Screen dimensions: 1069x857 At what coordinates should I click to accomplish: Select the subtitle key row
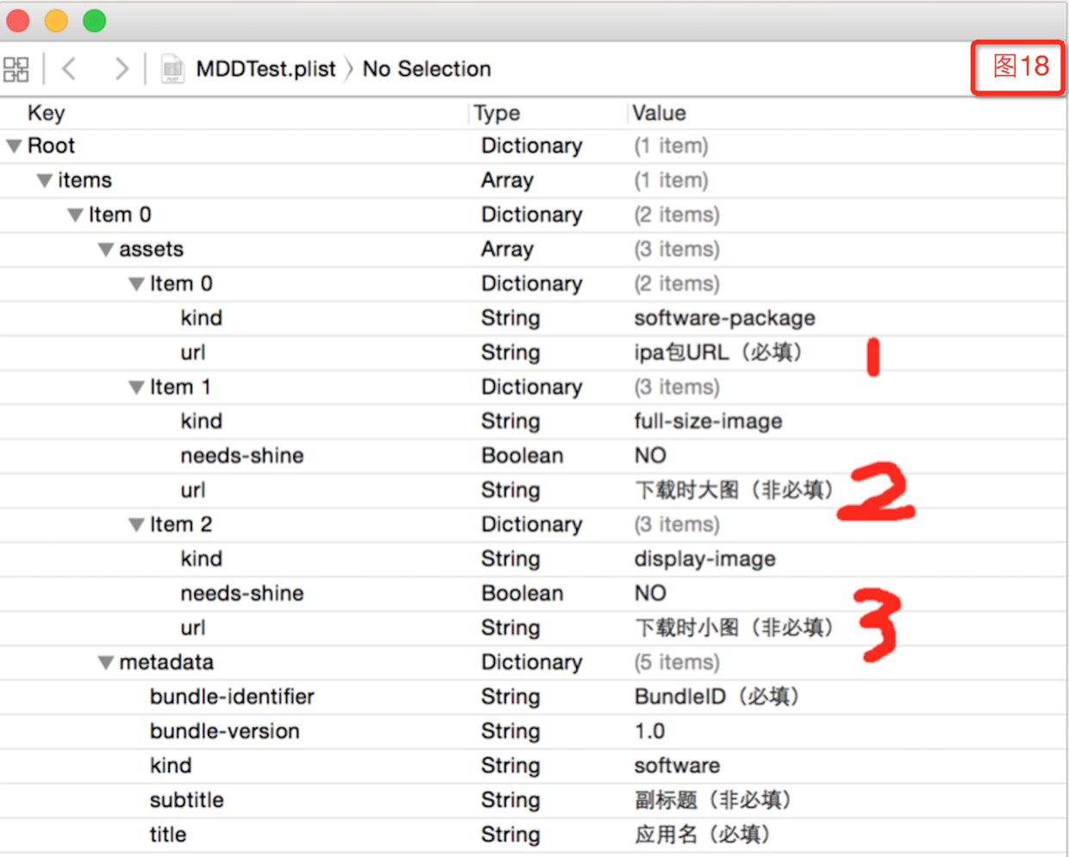click(533, 800)
